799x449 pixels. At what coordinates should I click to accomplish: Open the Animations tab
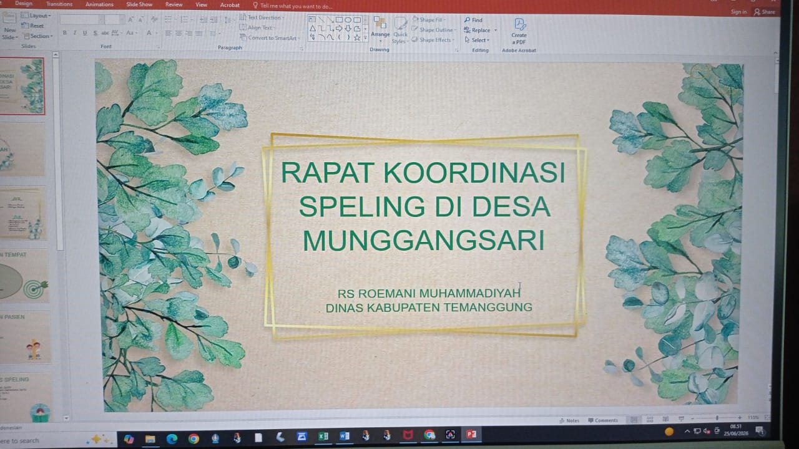pos(99,4)
